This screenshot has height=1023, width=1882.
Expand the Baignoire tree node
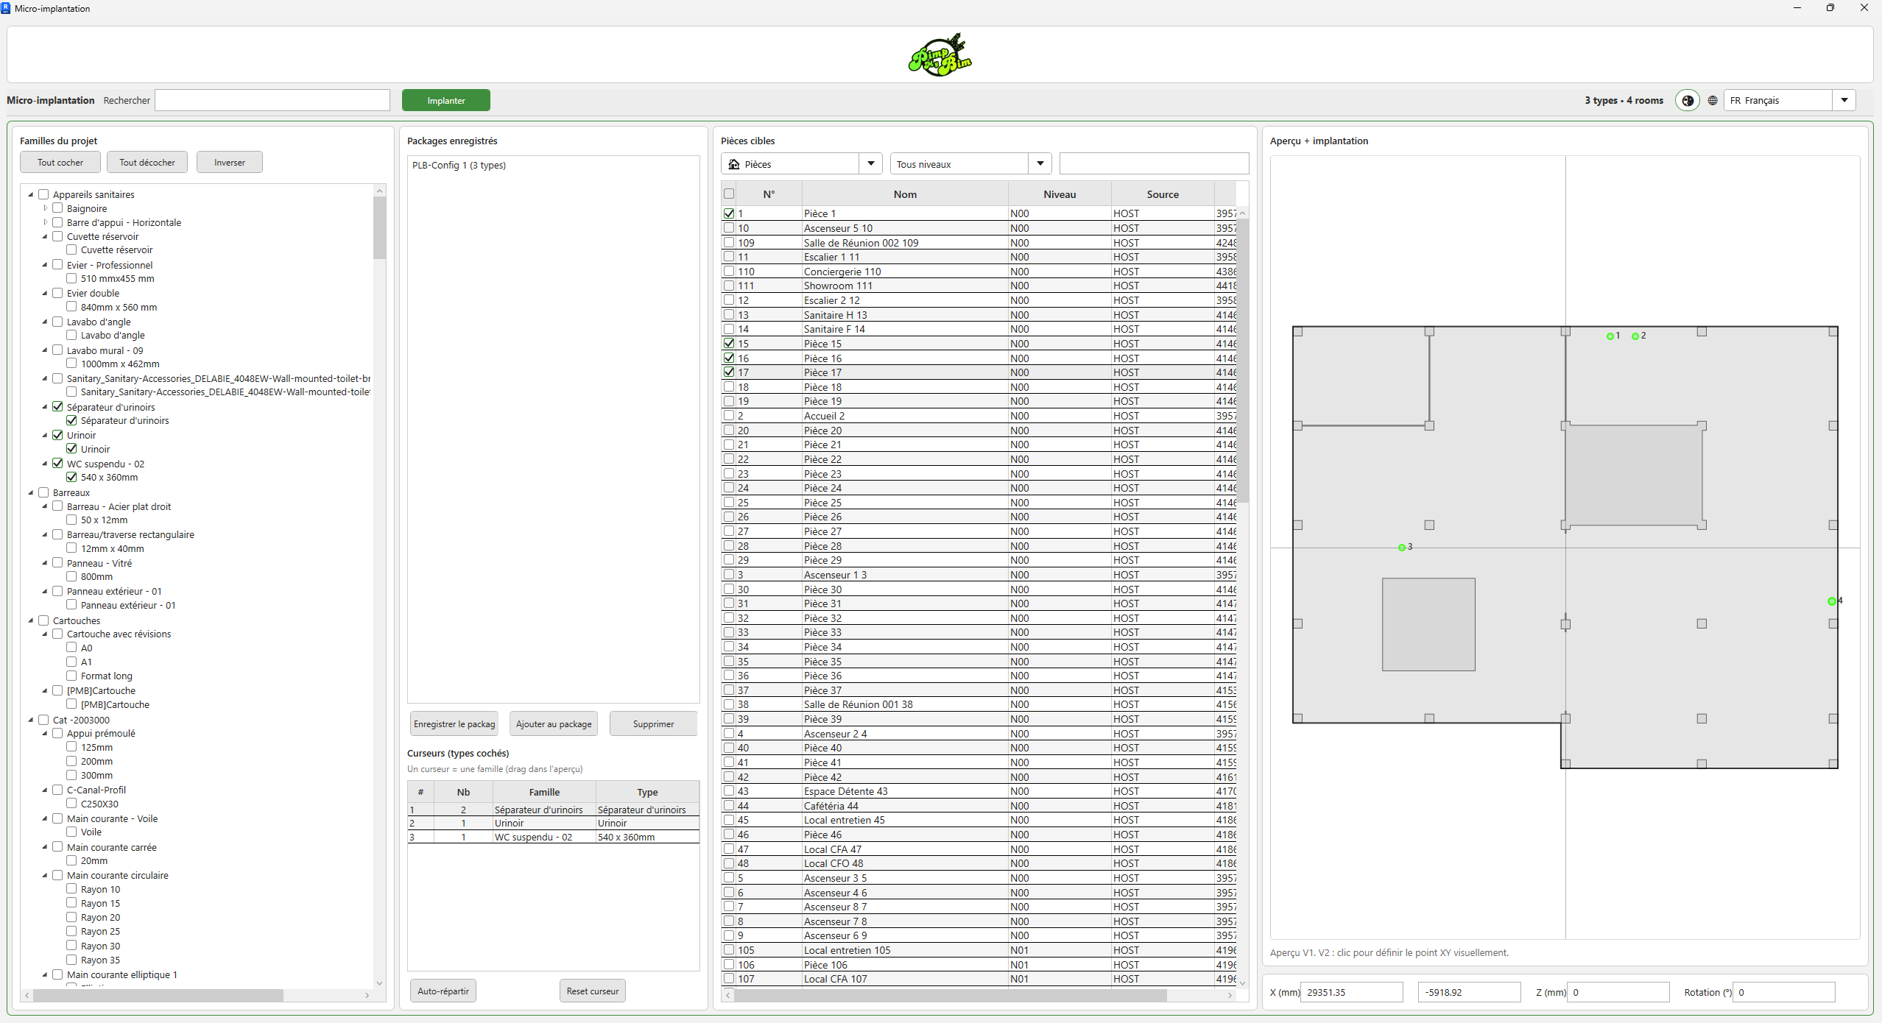pyautogui.click(x=45, y=208)
